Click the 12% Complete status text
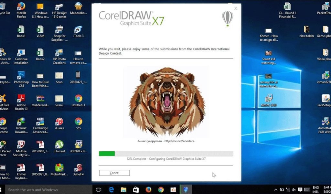Screen dimensions: 331x194 point(166,159)
